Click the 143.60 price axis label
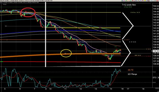The image size is (159, 92). 156,17
